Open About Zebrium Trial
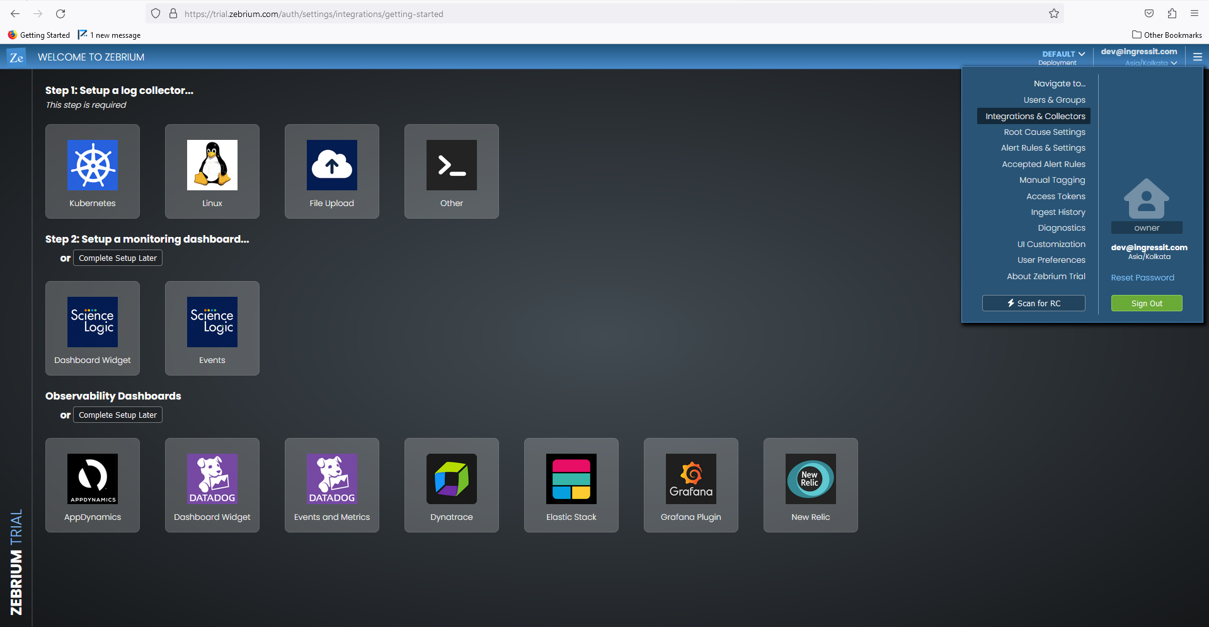The image size is (1209, 627). click(1046, 277)
